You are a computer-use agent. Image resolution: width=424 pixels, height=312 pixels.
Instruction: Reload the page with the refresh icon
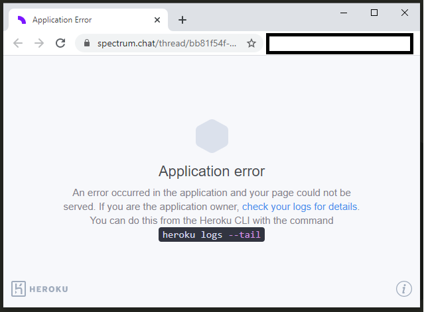pos(60,43)
